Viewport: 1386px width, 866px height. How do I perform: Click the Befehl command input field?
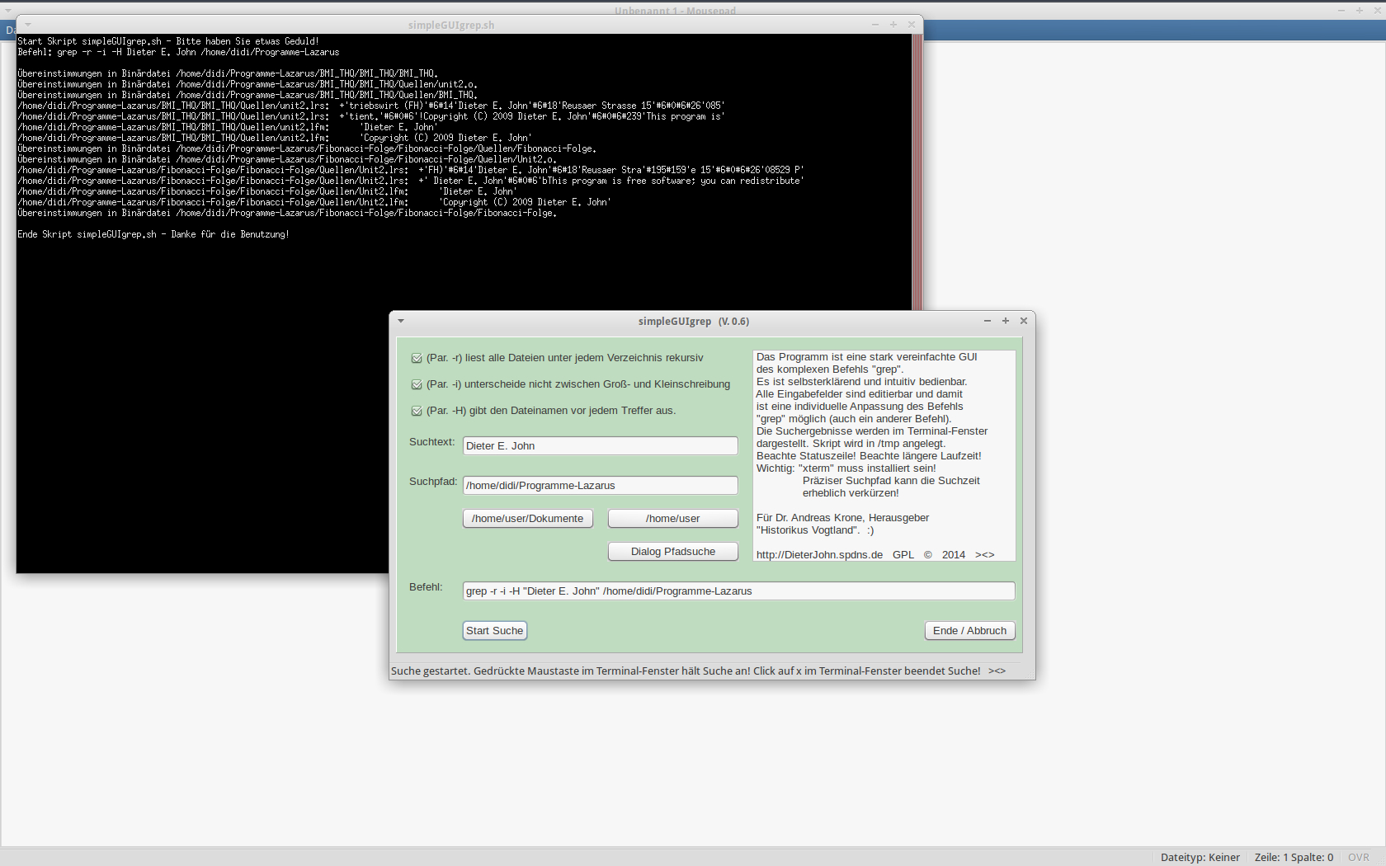tap(739, 591)
